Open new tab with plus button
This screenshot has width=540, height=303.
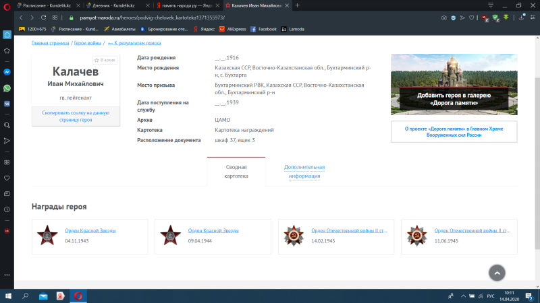[297, 5]
